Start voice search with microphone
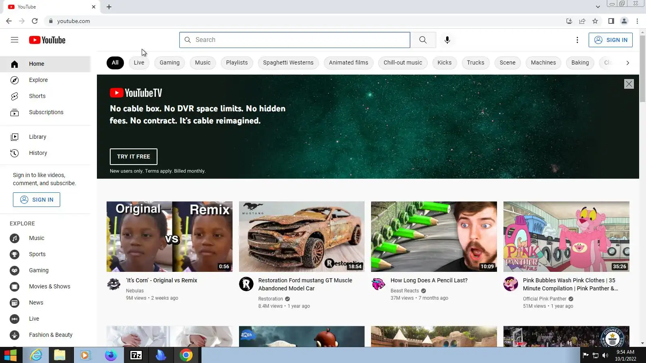Image resolution: width=646 pixels, height=363 pixels. pos(447,40)
